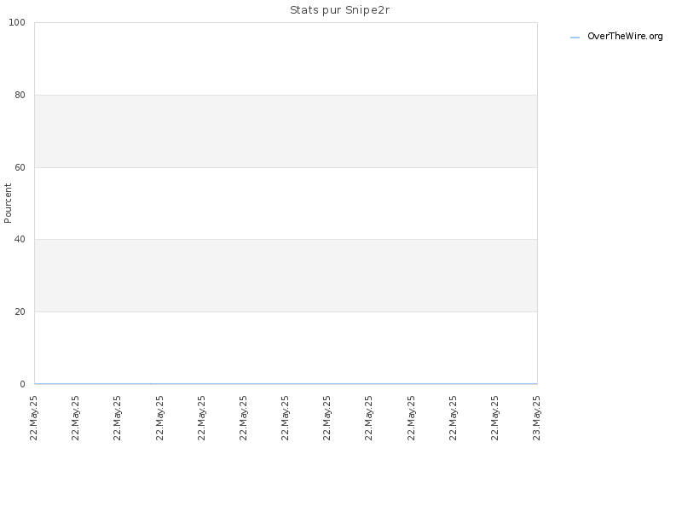682x512 pixels.
Task: Click the horizontal gridline at 80
Action: [x=286, y=95]
